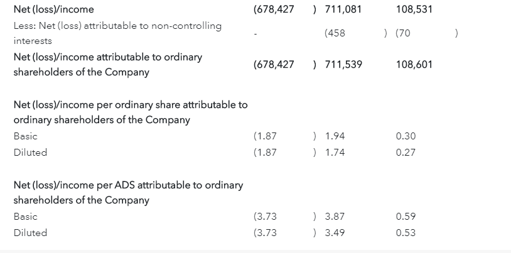
Task: Click the 3.49 diluted per ADS value
Action: (x=335, y=233)
